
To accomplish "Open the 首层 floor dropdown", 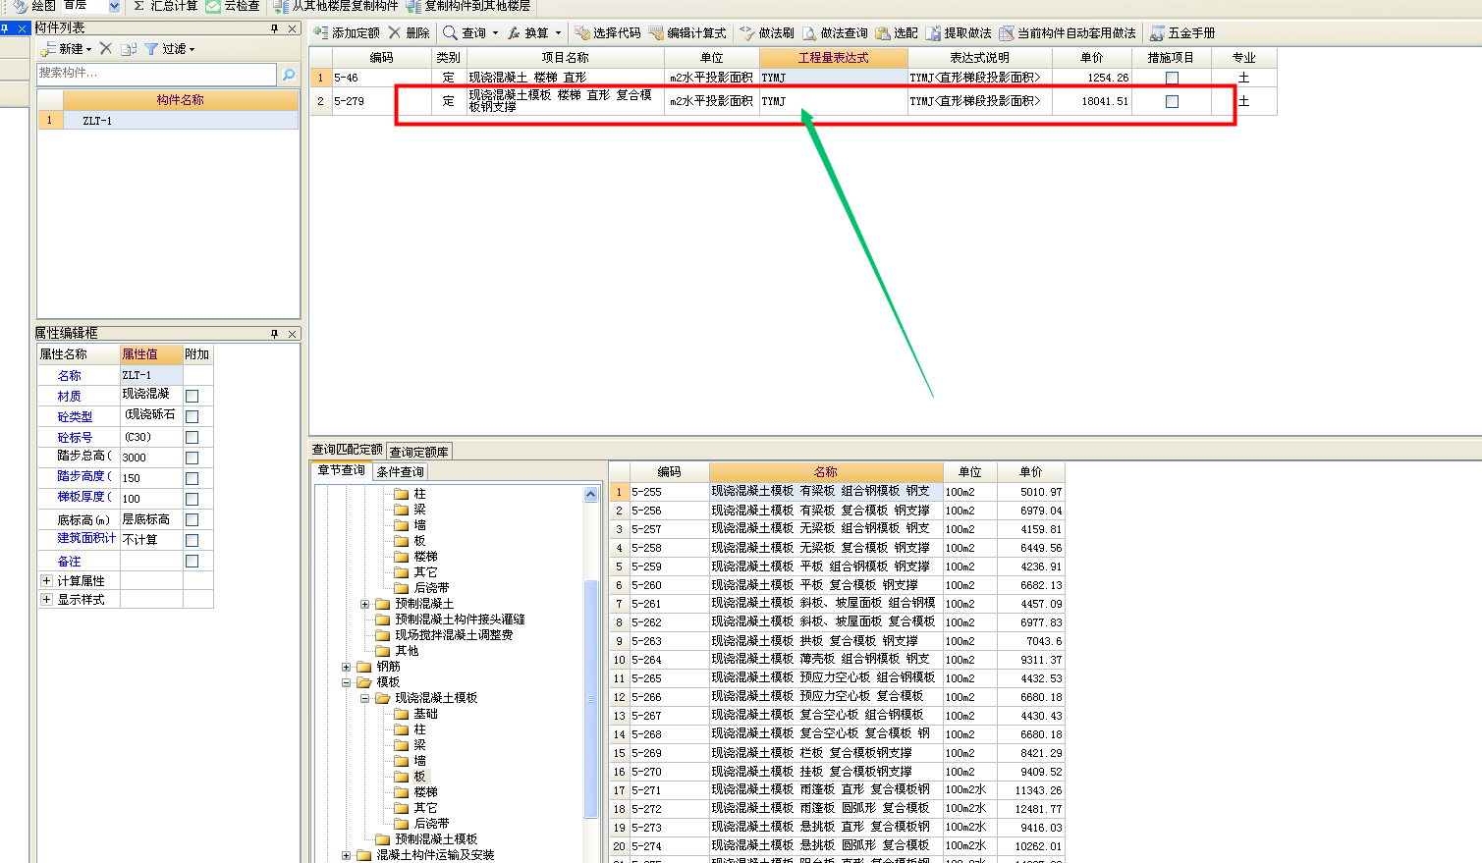I will [114, 6].
